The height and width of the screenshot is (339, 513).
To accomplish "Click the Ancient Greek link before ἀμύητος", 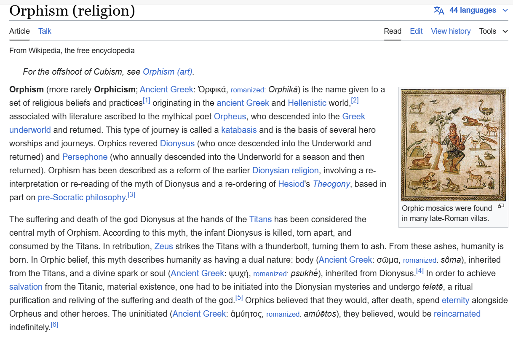I will (x=199, y=314).
